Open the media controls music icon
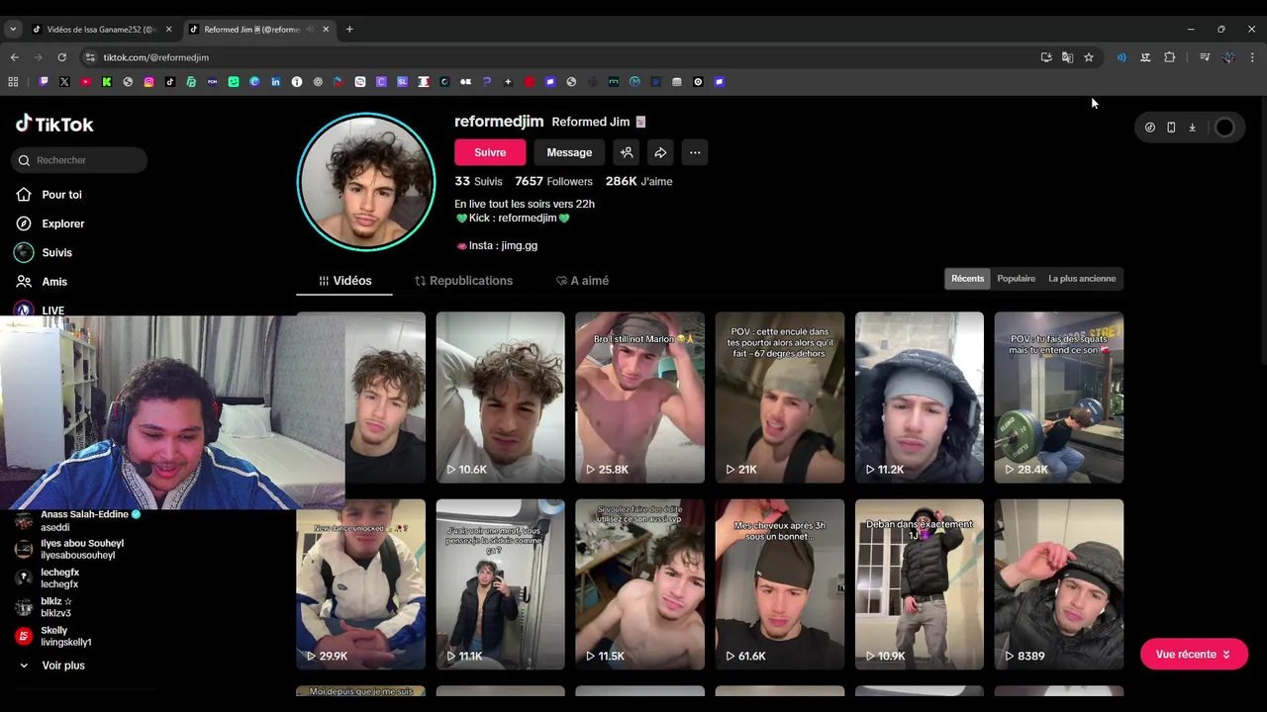Image resolution: width=1267 pixels, height=712 pixels. 1204,57
